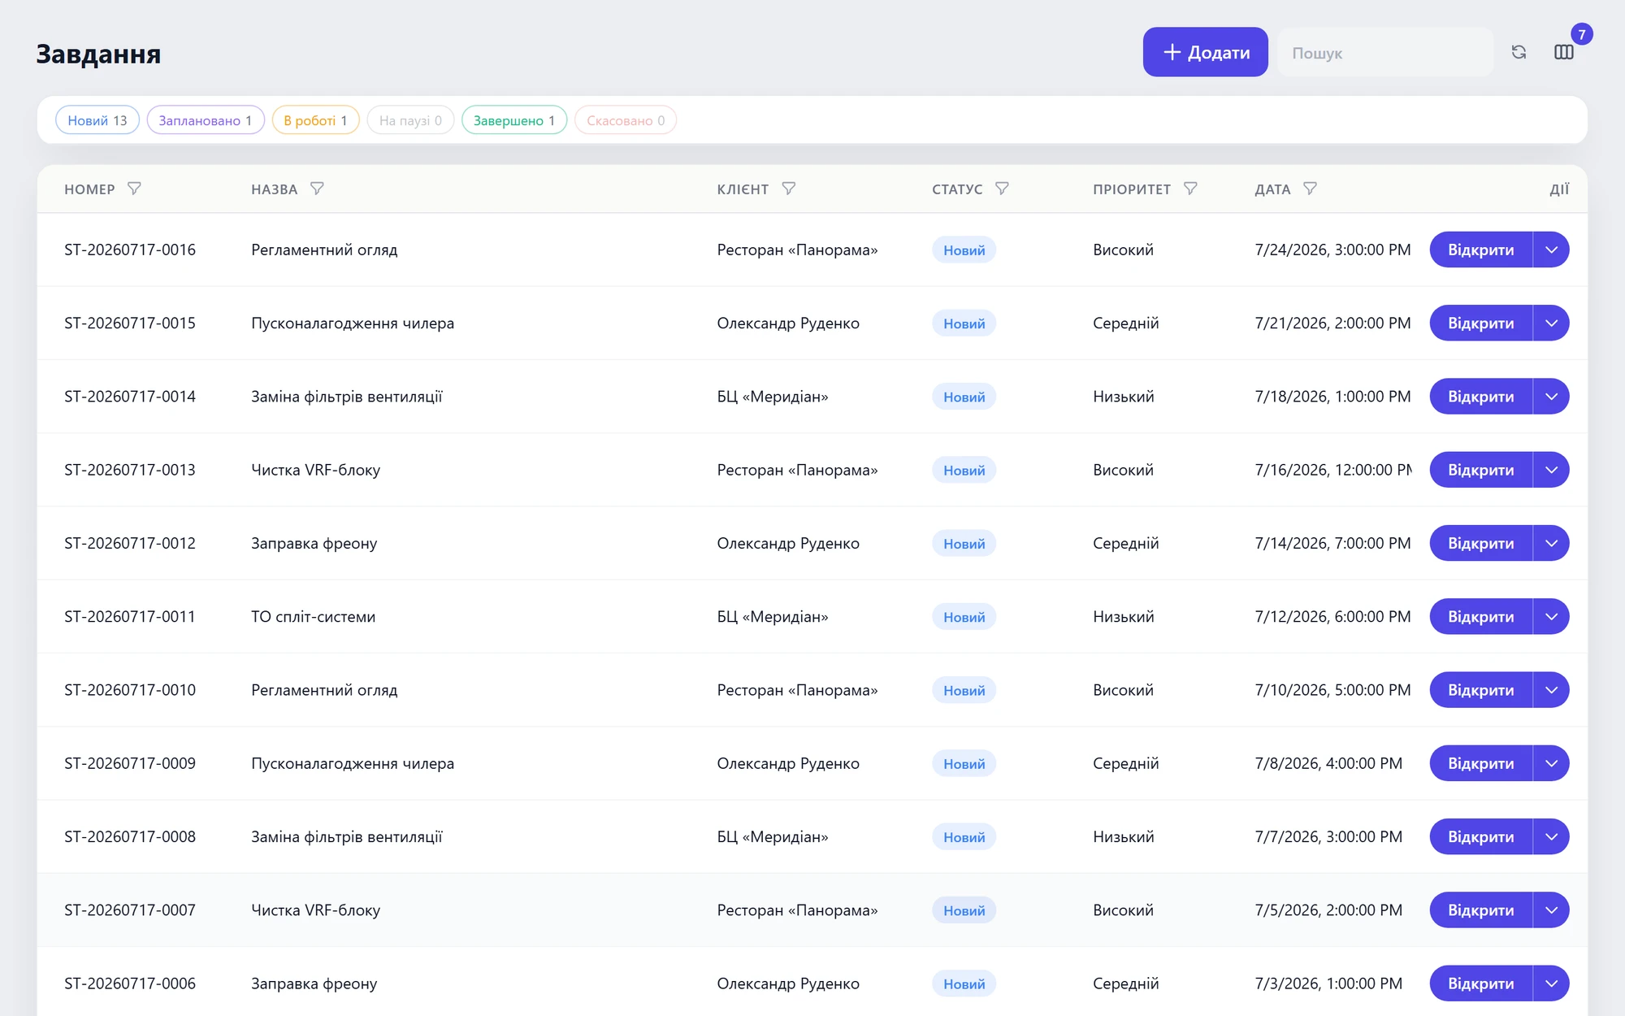
Task: Open the filter icon on the Номер column
Action: [x=134, y=189]
